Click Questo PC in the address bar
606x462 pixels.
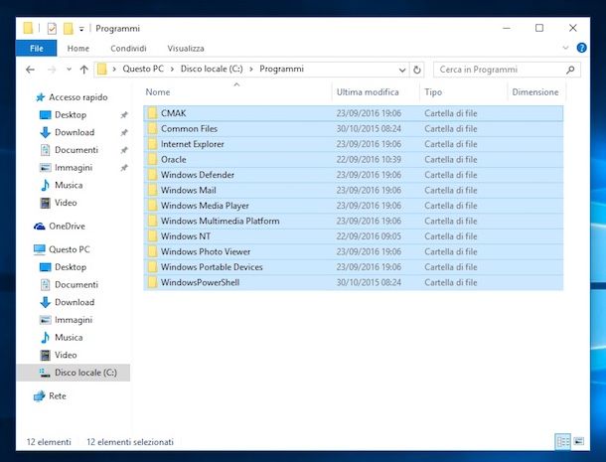point(143,69)
